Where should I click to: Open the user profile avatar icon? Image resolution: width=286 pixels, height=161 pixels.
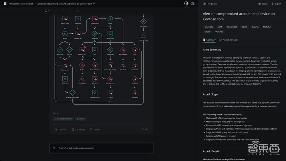[186, 3]
